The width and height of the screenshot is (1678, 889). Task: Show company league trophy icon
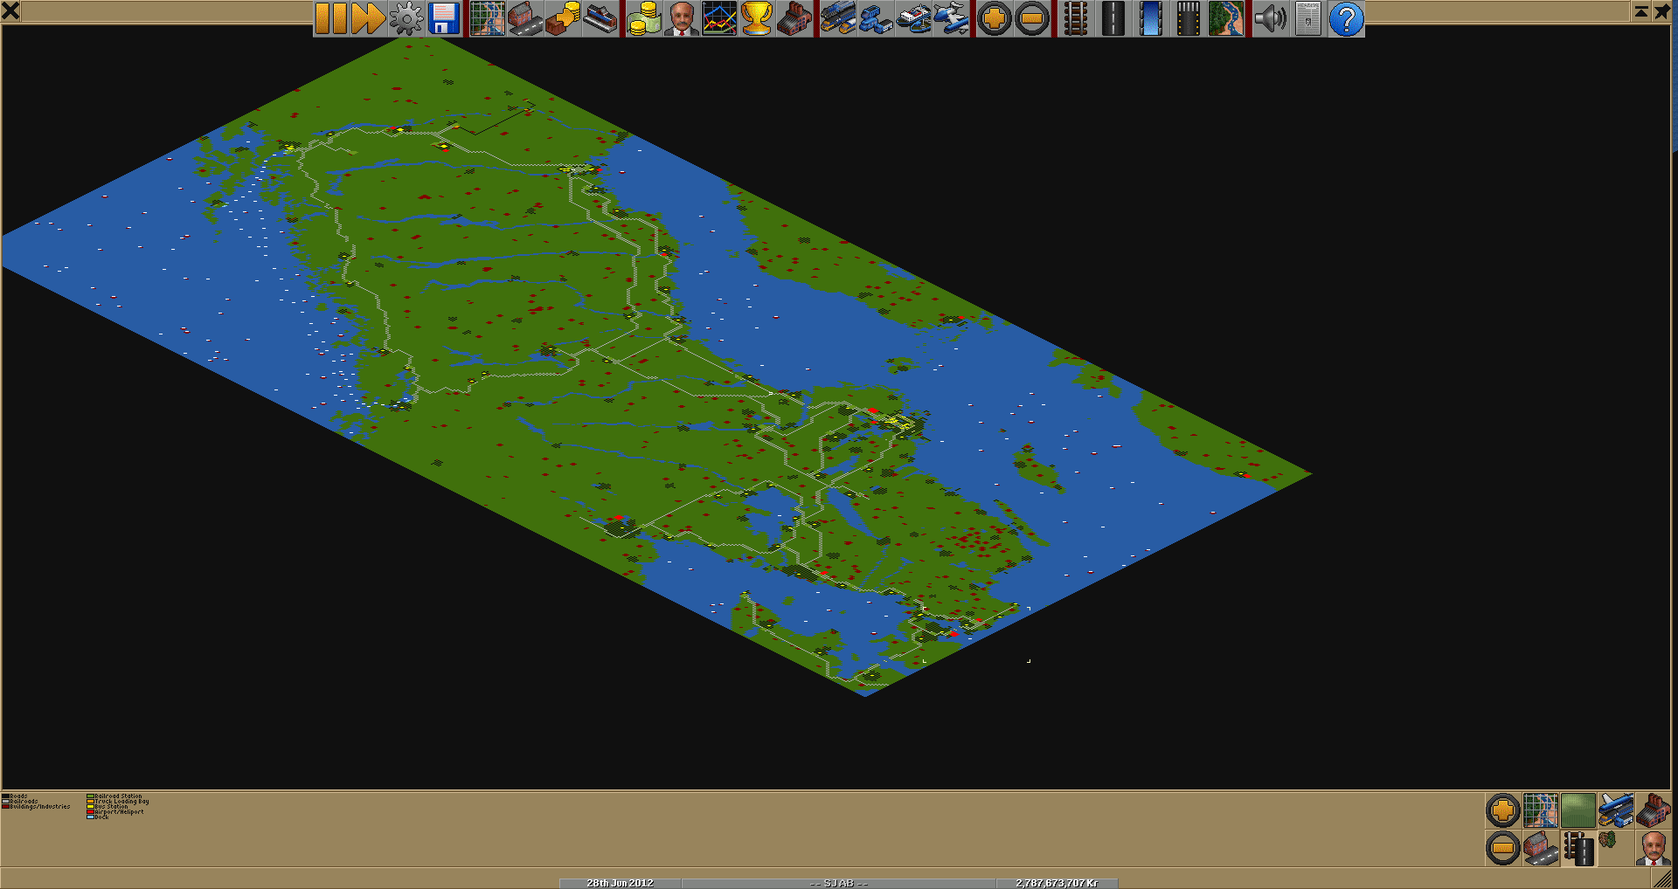click(757, 18)
